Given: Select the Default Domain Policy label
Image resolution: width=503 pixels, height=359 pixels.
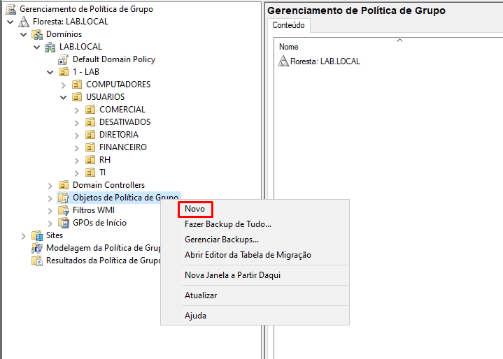Looking at the screenshot, I should [x=114, y=59].
